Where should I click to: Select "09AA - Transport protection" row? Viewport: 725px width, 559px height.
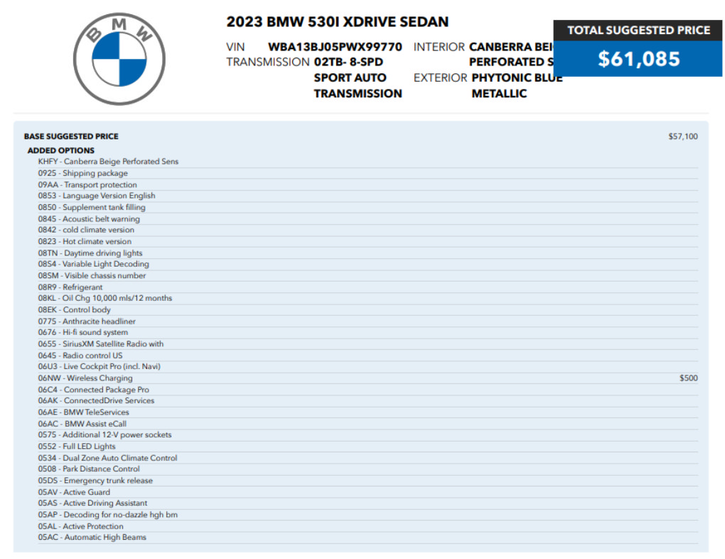368,185
